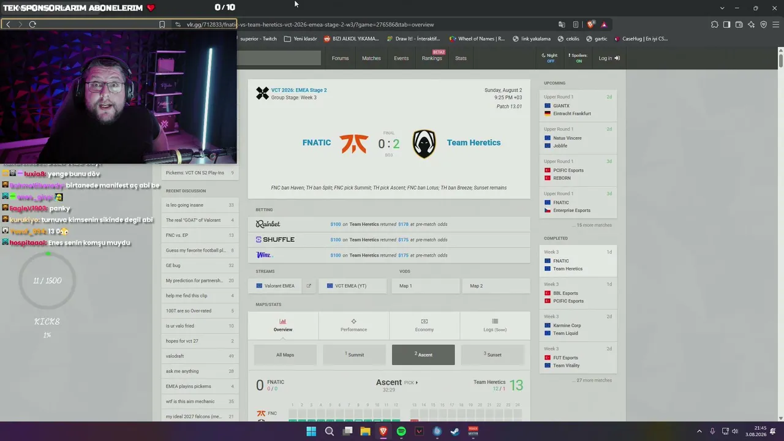Reload the vlr.gg page
784x441 pixels.
[x=32, y=24]
